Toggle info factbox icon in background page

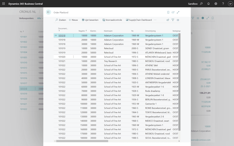click(203, 18)
